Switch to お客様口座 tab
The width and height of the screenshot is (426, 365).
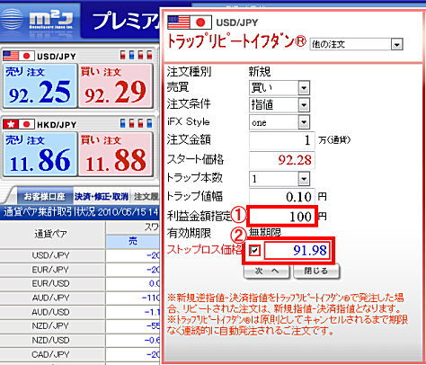point(44,196)
